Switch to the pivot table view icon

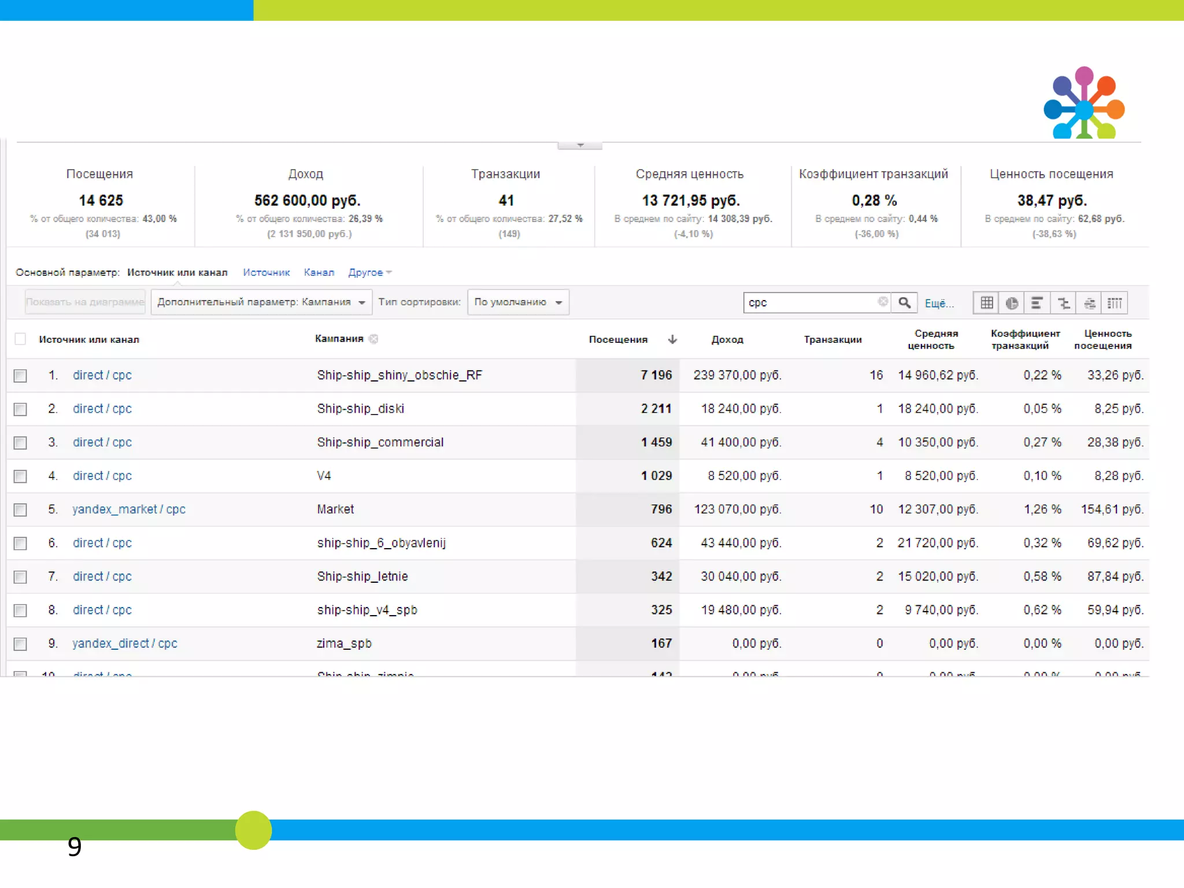[1115, 302]
